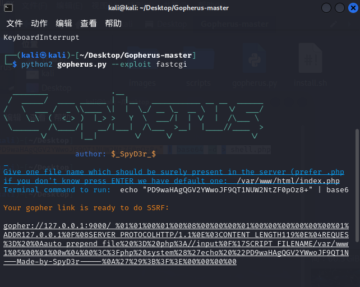Minimize the terminal window
Screen dimensions: 360x287
tap(326, 8)
